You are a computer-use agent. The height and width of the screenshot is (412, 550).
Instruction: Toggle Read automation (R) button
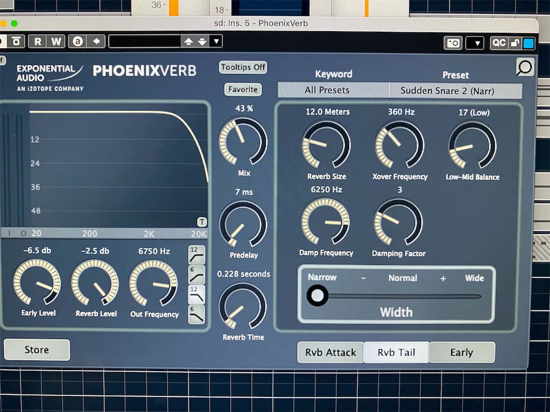coord(38,41)
